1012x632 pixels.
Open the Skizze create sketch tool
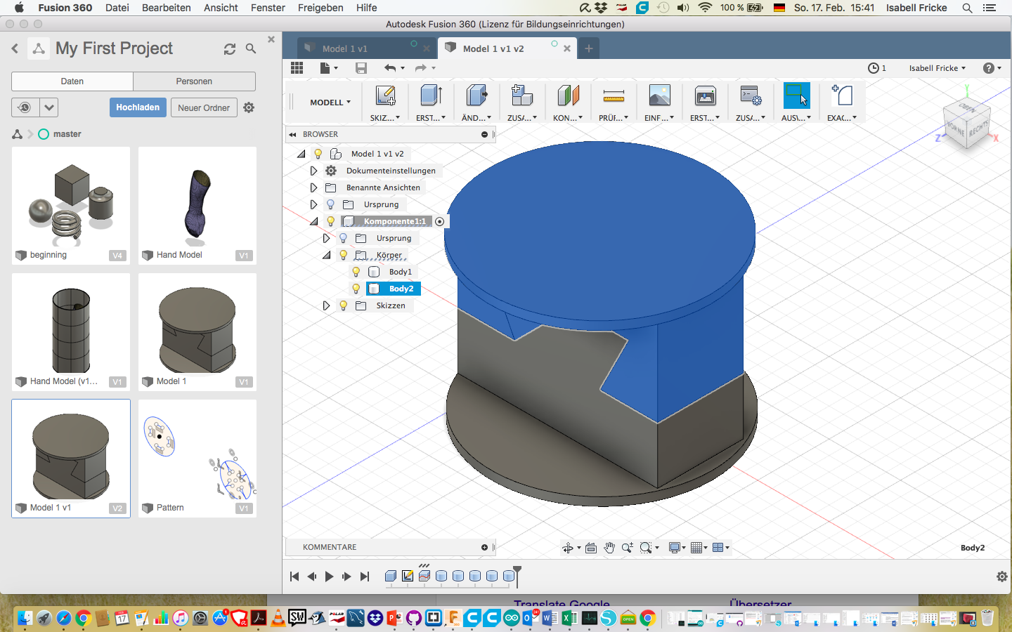pyautogui.click(x=385, y=96)
